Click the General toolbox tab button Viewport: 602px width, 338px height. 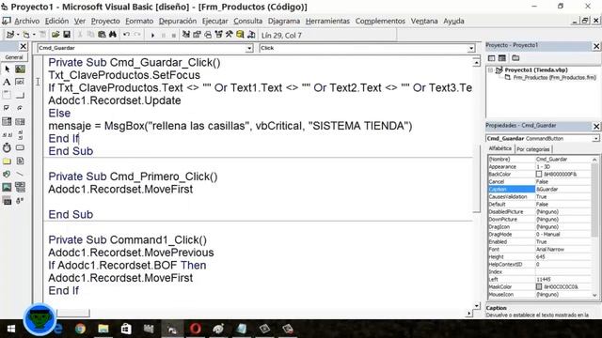point(14,57)
